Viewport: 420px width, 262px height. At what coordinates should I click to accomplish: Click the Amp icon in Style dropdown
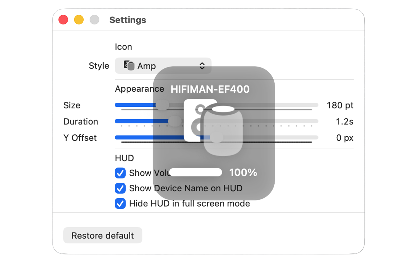(x=129, y=65)
